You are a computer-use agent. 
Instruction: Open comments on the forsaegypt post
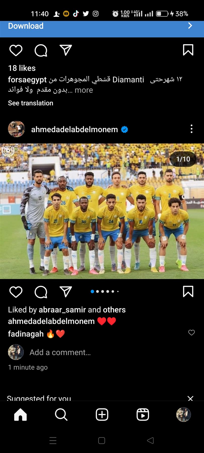pos(41,50)
